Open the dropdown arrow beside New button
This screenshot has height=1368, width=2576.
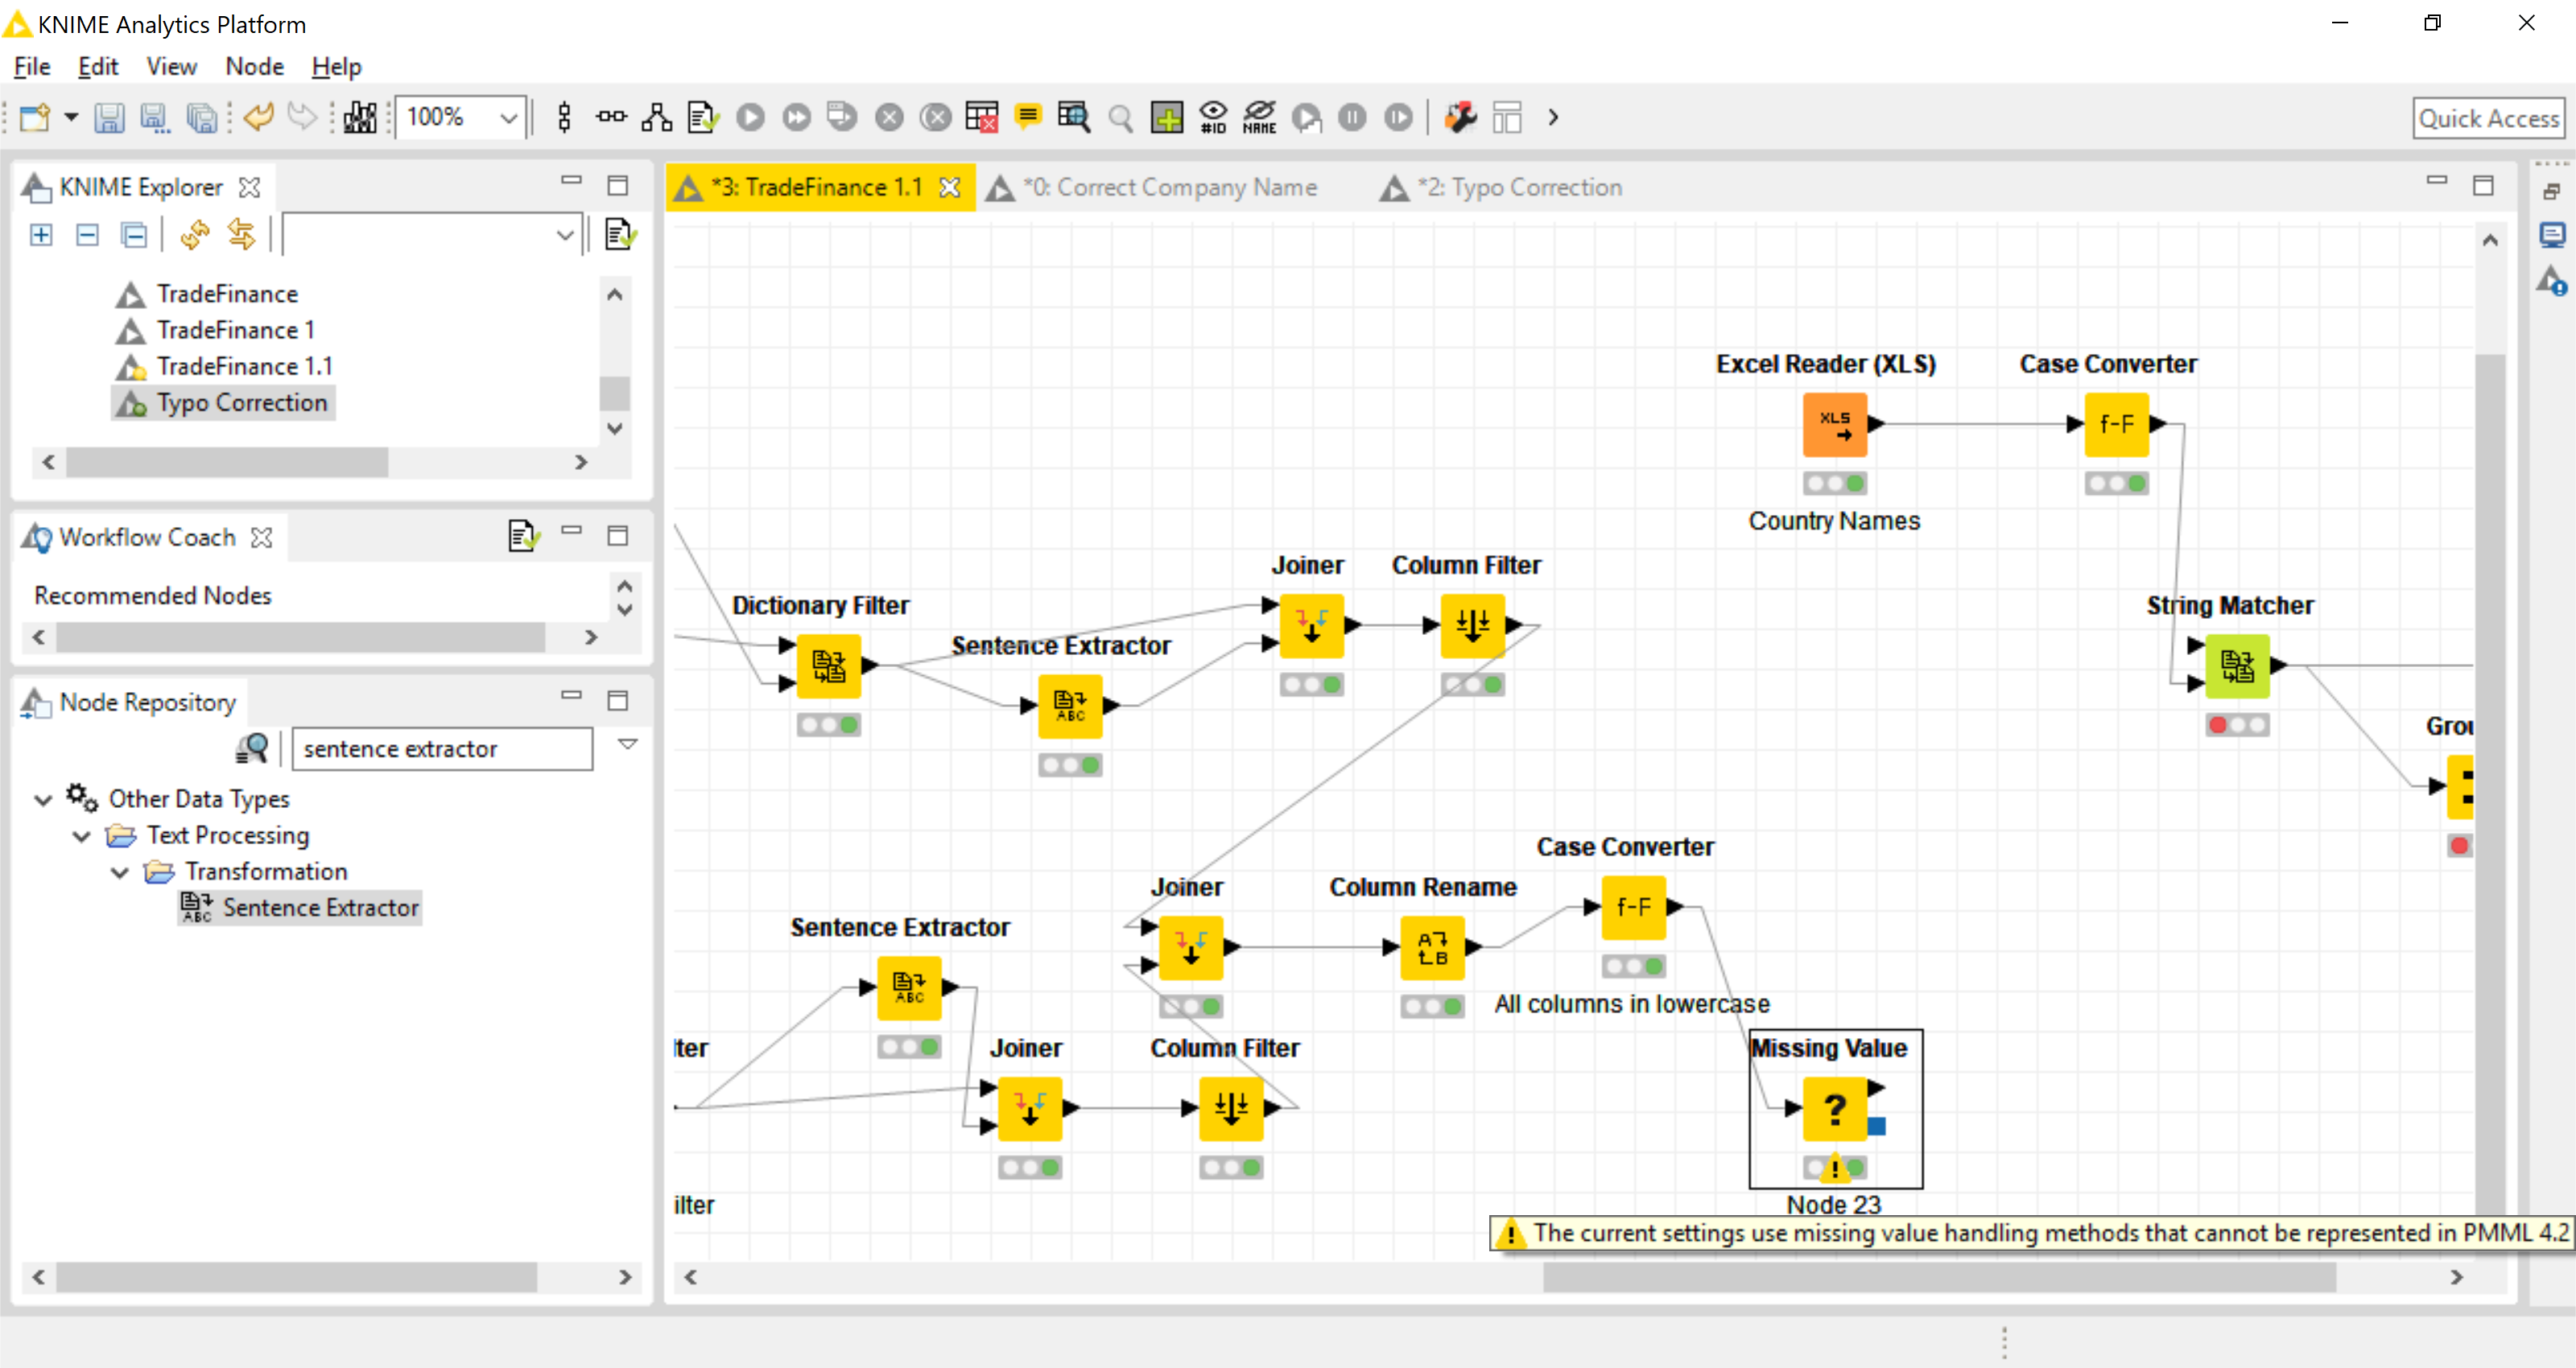coord(70,117)
